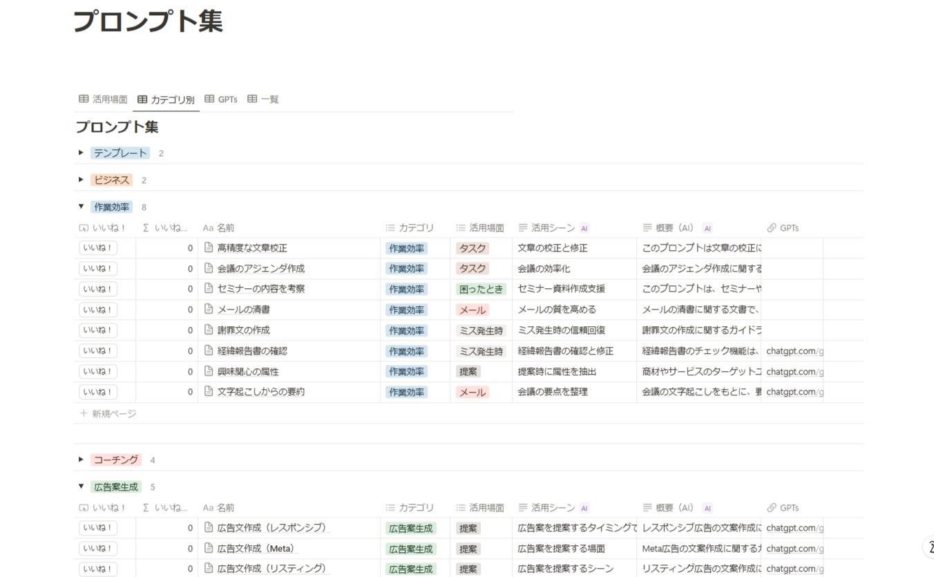Image resolution: width=934 pixels, height=577 pixels.
Task: Open 活用場面 column header in 作業効率 table
Action: [481, 227]
